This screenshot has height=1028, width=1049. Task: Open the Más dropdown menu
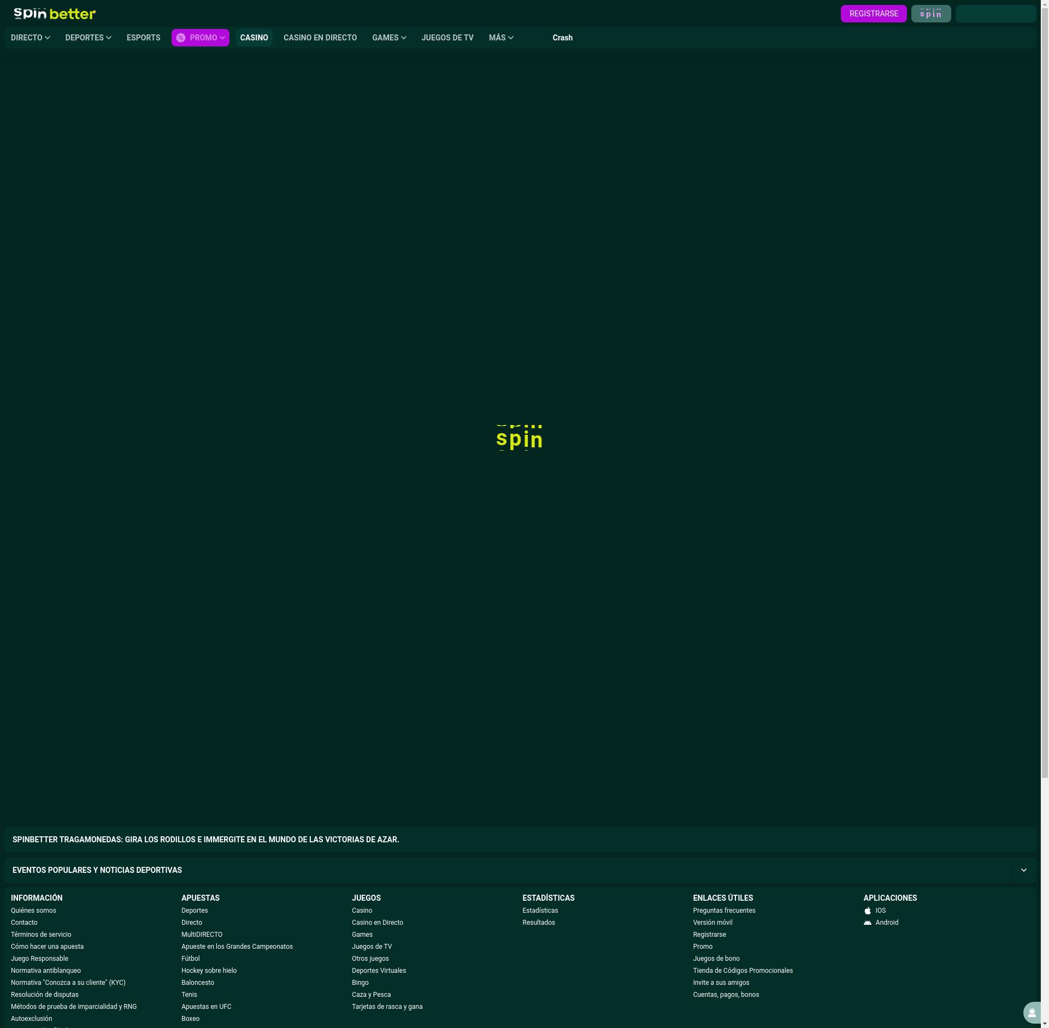[x=501, y=38]
